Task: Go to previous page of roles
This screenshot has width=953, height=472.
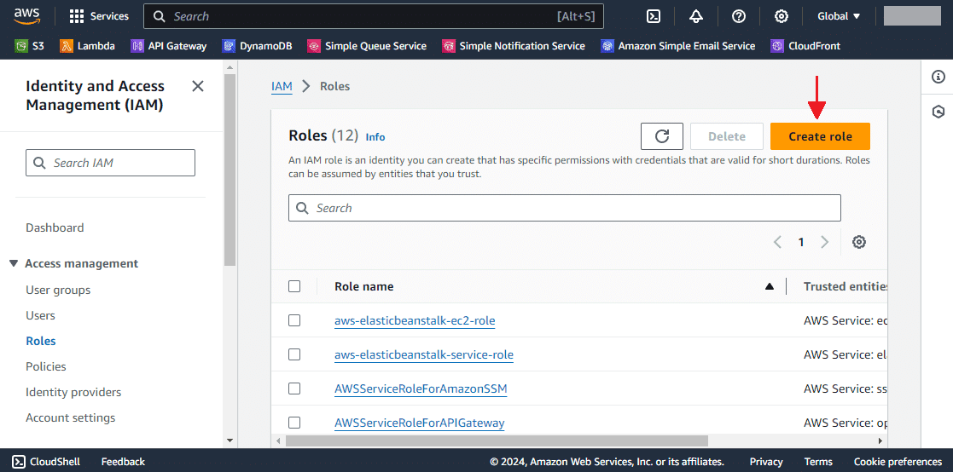Action: (x=777, y=242)
